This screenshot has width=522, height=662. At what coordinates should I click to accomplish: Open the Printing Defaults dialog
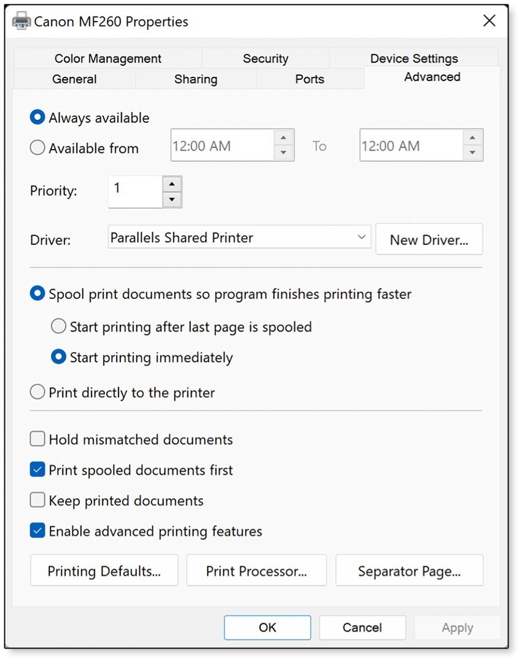click(x=103, y=570)
